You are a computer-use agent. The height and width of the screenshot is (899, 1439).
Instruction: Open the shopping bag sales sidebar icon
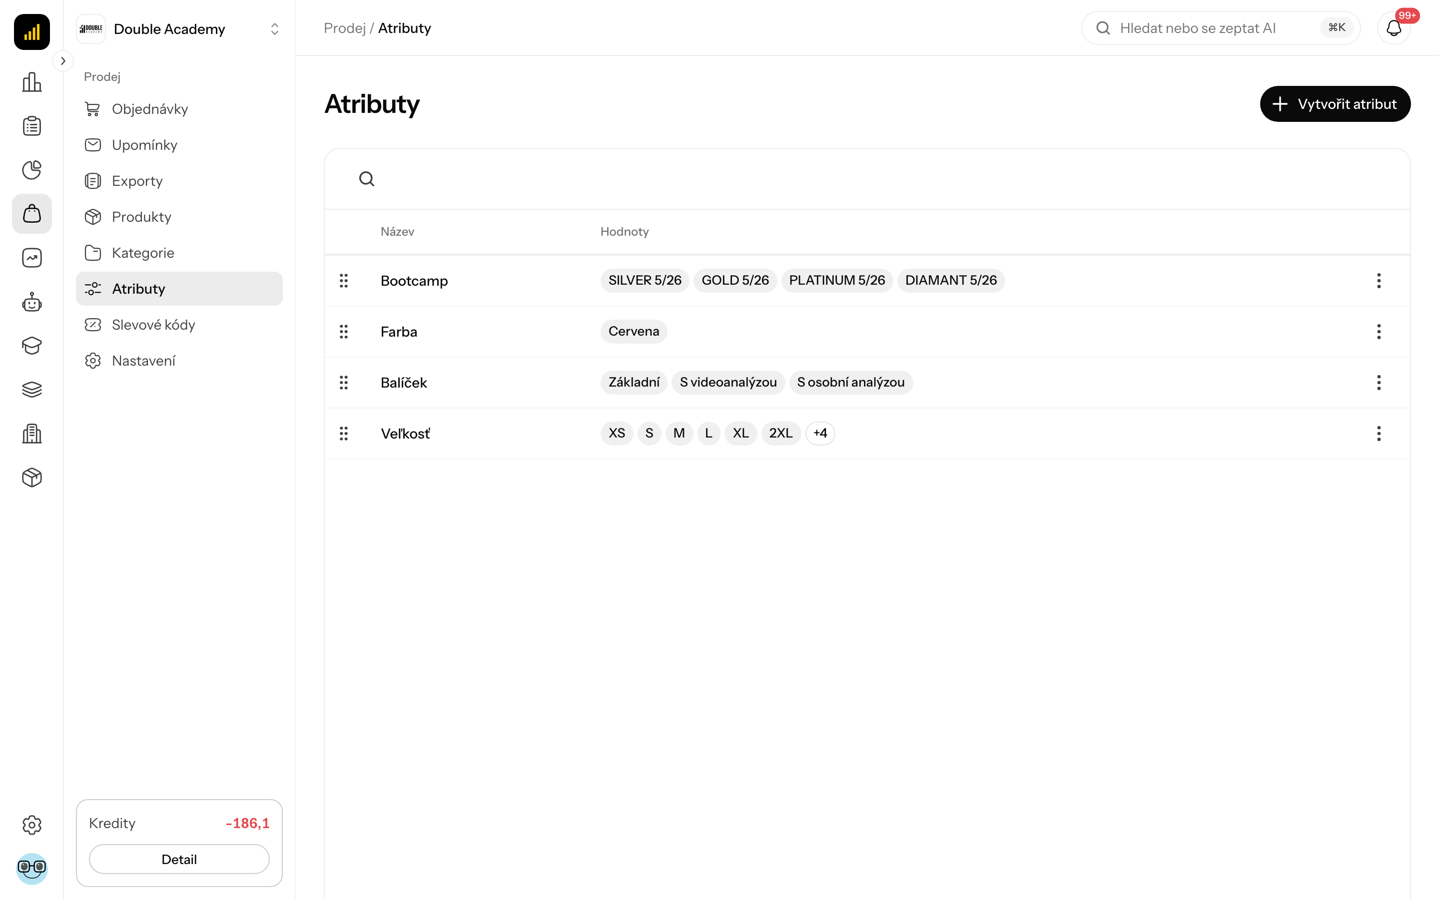(x=31, y=214)
